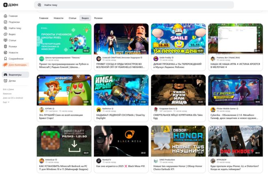Open title ДИКАЯ ПРОКАЧКА и 15к ПЕРЕРОЖДЕНИЙ
Image resolution: width=268 pixels, height=174 pixels.
click(x=177, y=65)
